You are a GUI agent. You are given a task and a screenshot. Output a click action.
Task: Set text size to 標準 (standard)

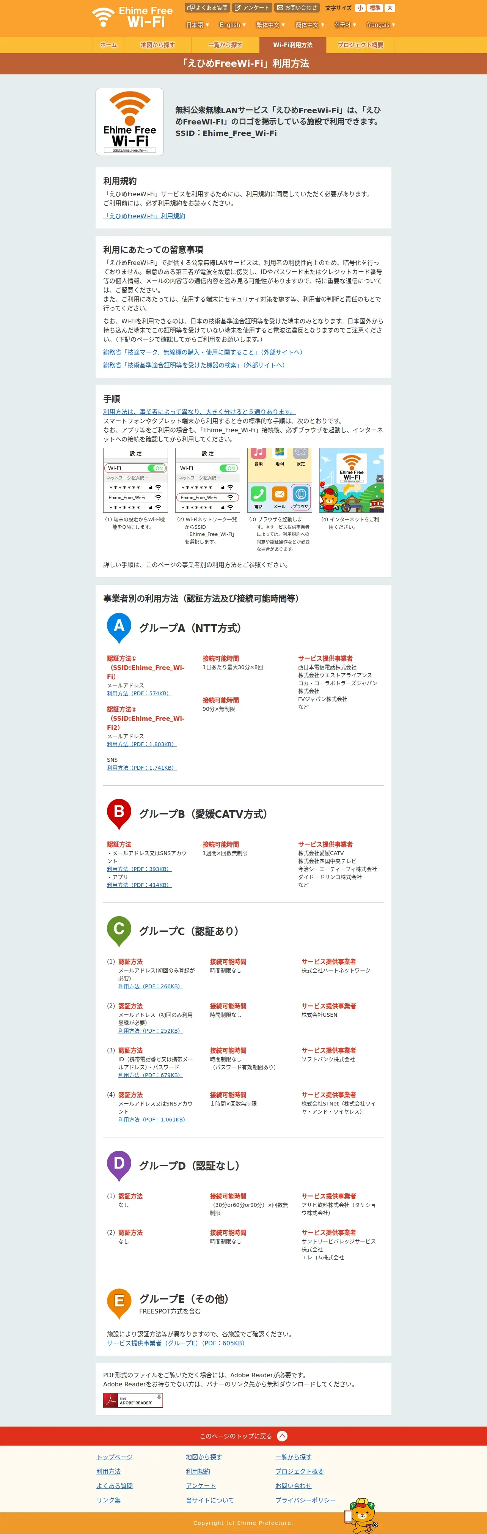click(374, 8)
